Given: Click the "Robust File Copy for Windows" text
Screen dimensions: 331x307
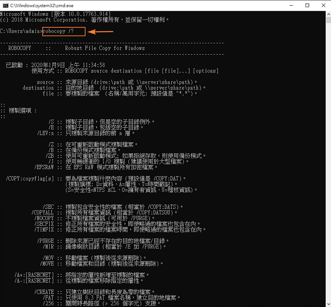Looking at the screenshot, I should (104, 48).
